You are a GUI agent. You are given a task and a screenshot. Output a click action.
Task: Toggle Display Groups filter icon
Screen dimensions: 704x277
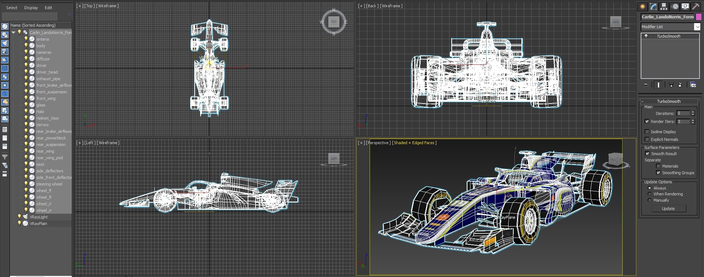pyautogui.click(x=5, y=77)
